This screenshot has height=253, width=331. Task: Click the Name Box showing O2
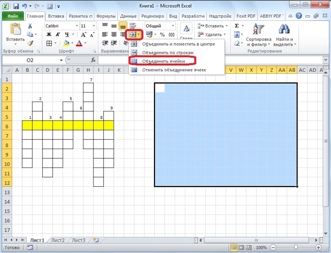30,60
